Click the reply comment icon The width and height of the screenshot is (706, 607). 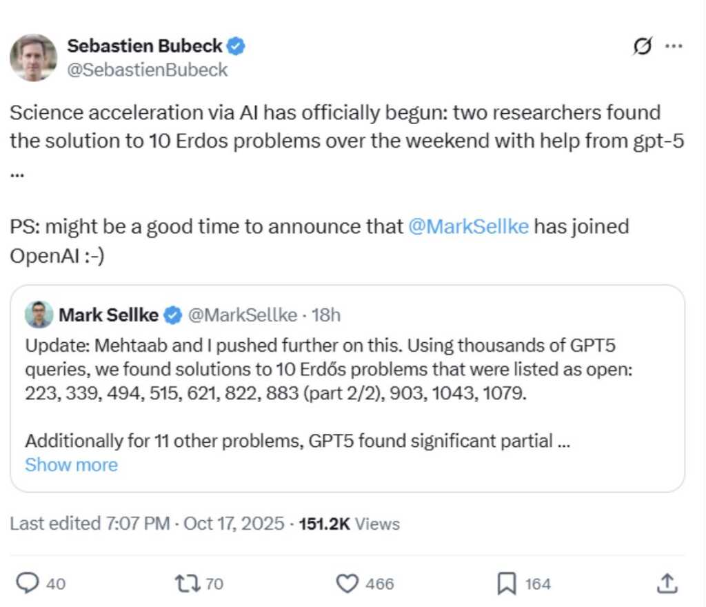pyautogui.click(x=27, y=584)
